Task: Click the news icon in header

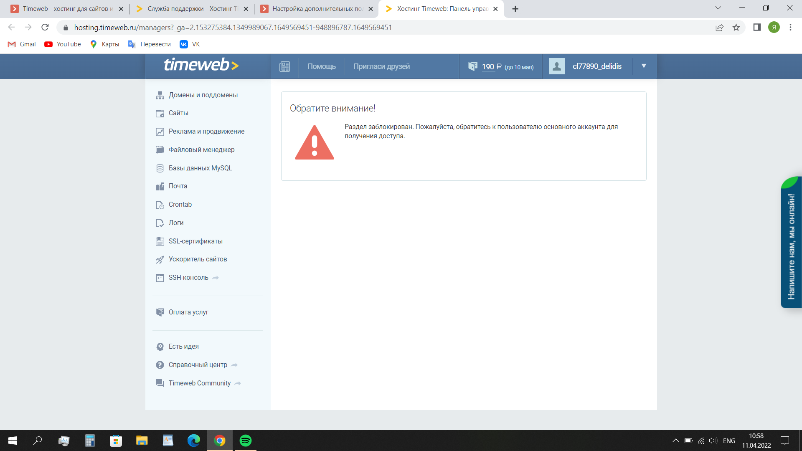Action: click(284, 66)
